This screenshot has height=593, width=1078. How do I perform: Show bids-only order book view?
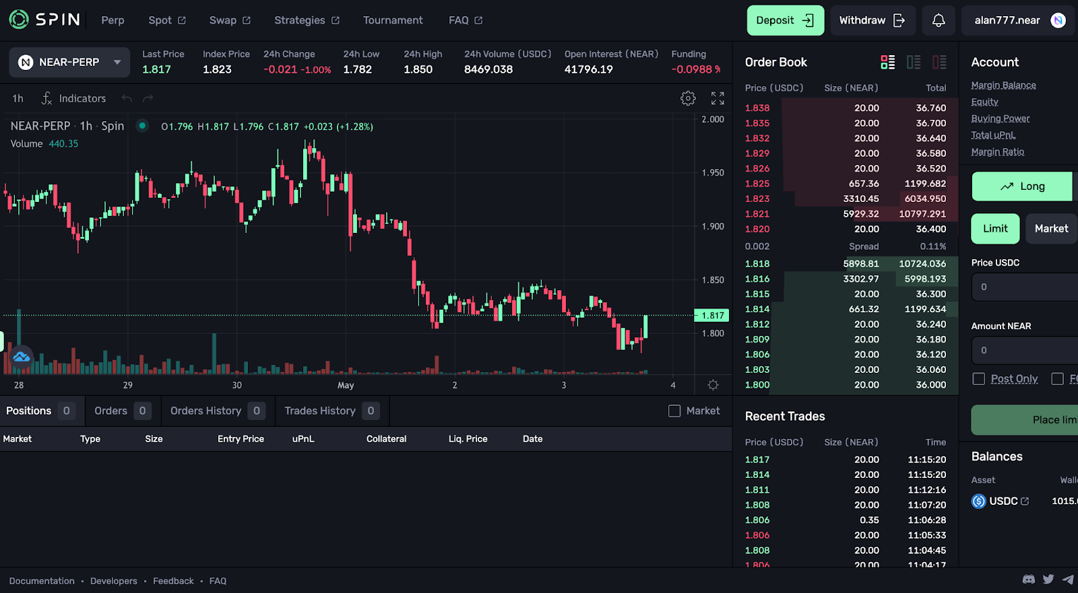pyautogui.click(x=914, y=62)
